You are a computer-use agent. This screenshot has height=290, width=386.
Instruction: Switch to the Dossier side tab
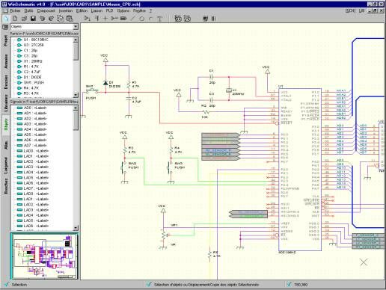(6, 81)
